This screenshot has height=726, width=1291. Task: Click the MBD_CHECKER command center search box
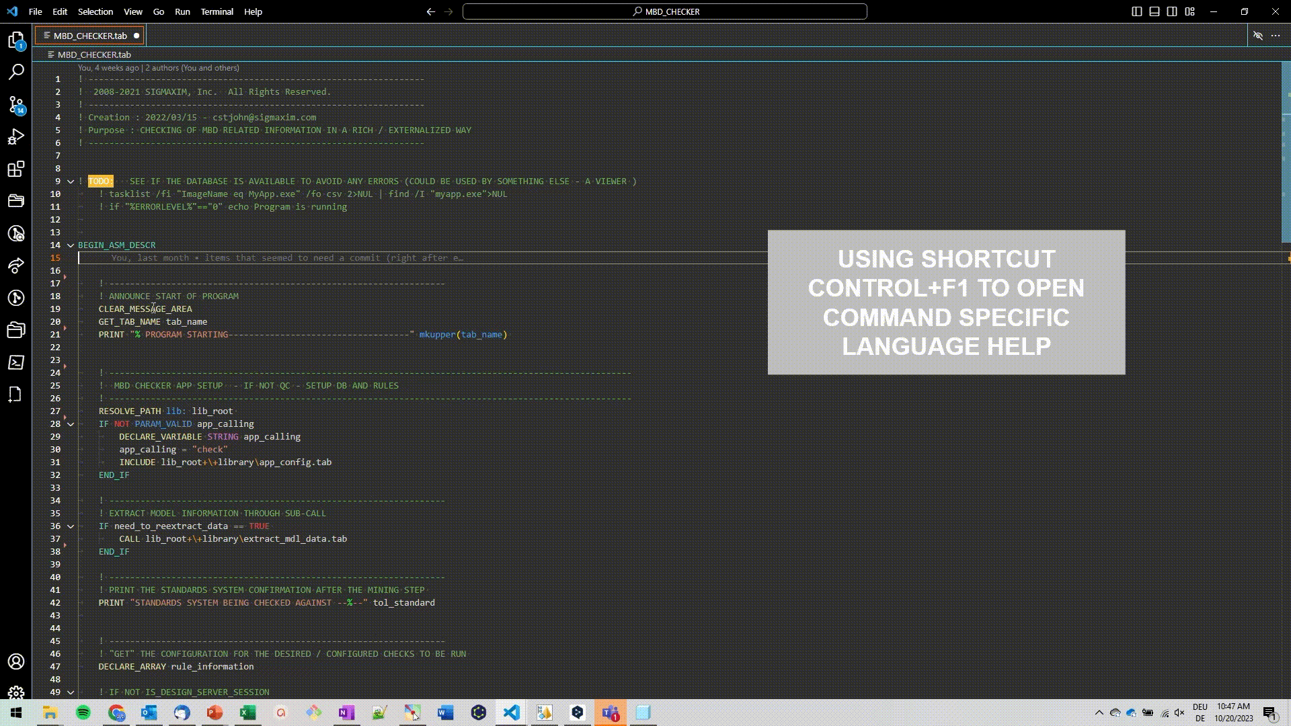(664, 11)
